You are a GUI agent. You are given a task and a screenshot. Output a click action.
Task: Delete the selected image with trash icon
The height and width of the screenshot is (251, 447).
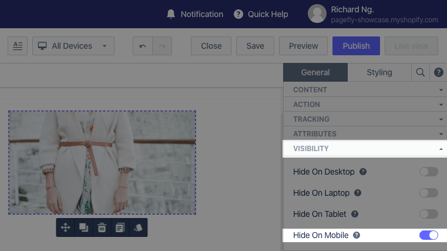(x=102, y=227)
